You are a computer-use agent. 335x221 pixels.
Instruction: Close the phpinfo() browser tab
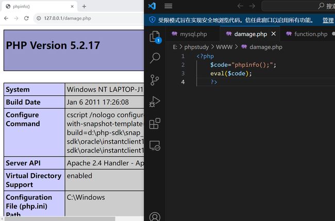point(72,6)
